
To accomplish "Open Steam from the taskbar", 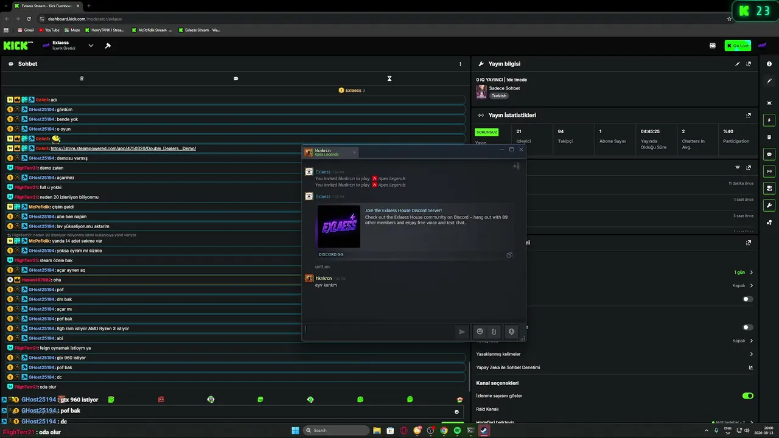I will click(x=484, y=431).
